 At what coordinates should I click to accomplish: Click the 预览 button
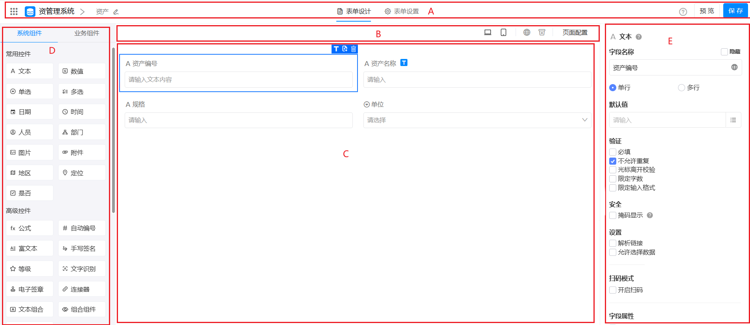(x=707, y=11)
